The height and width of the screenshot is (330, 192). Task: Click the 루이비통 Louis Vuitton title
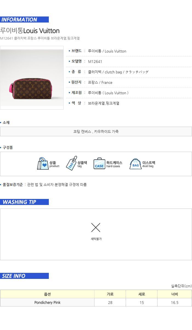click(30, 30)
